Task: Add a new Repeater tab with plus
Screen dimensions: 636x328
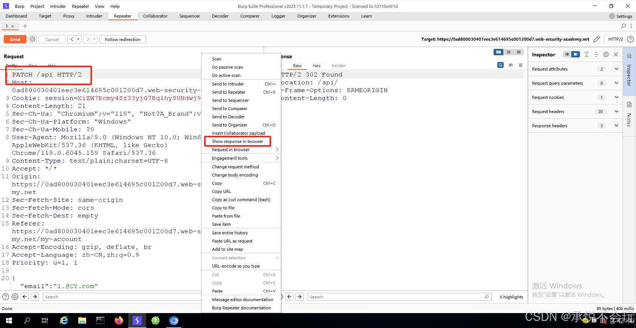Action: point(25,26)
